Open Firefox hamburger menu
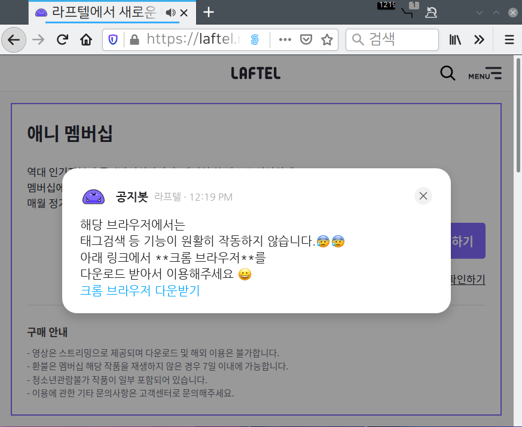 click(509, 40)
